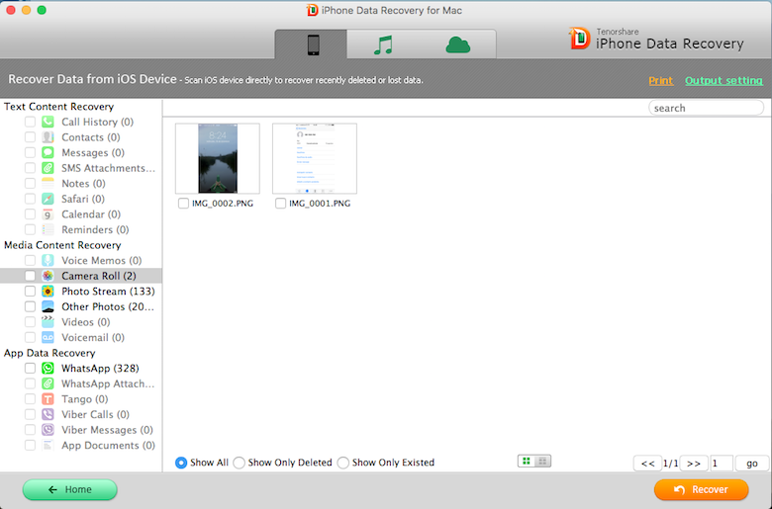Click the SMS Attachments paperclip icon
Viewport: 772px width, 509px height.
(x=48, y=168)
